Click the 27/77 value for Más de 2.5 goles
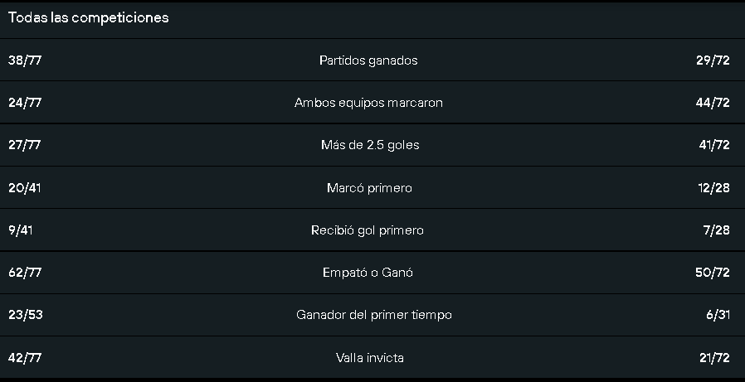The width and height of the screenshot is (745, 382). tap(24, 145)
